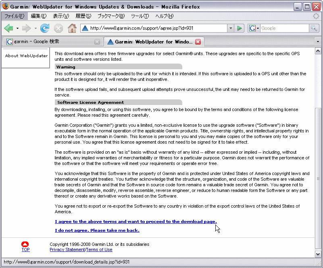This screenshot has height=268, width=323.
Task: Reload the page with the refresh icon
Action: tap(45, 28)
